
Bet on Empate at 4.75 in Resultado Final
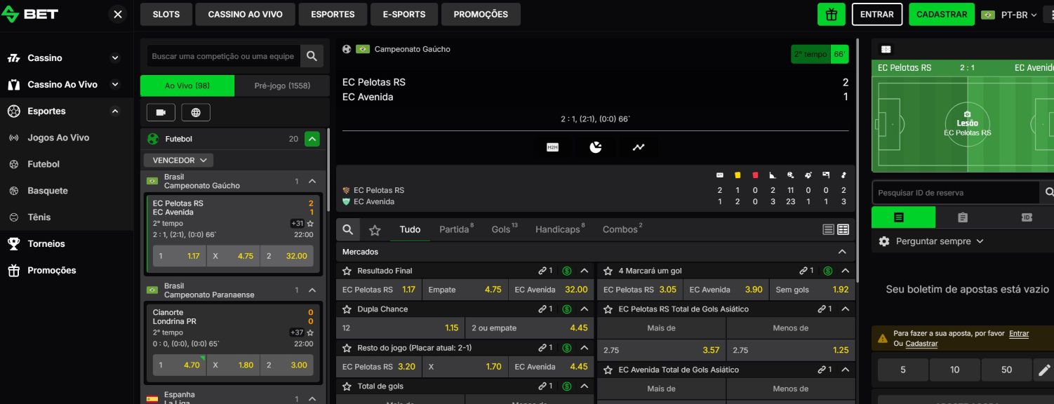[465, 290]
